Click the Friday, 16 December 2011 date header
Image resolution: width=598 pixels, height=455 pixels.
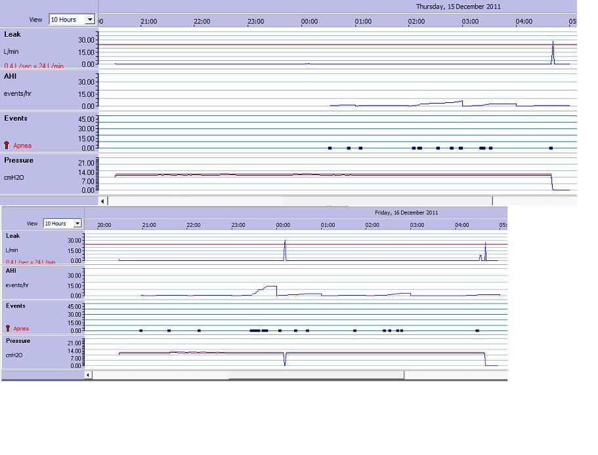[x=406, y=212]
